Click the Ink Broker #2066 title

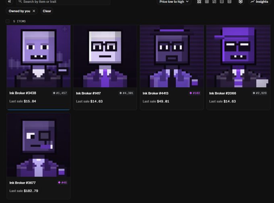pos(222,93)
